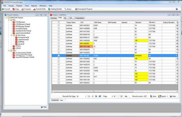
Task: Check the row for well A008
Action: [x=59, y=29]
